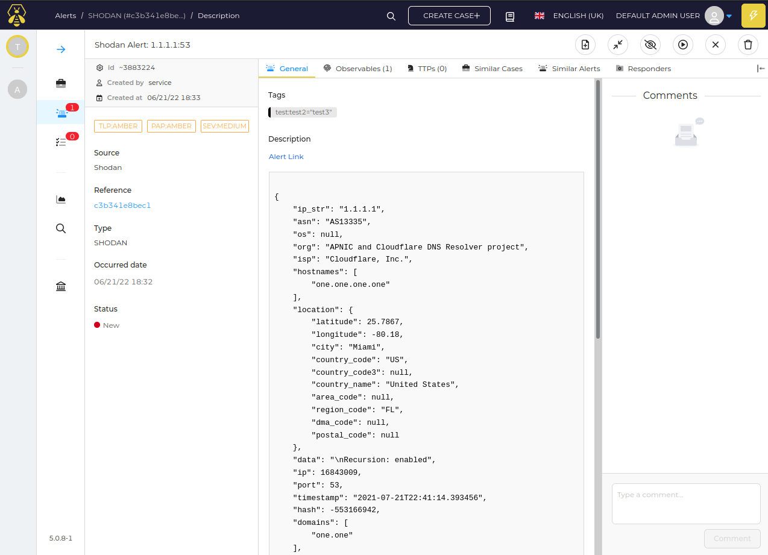Open the documentation book icon
Viewport: 768px width, 555px height.
[x=510, y=16]
